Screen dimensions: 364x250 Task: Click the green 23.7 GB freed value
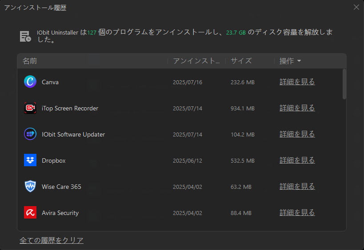pyautogui.click(x=236, y=33)
